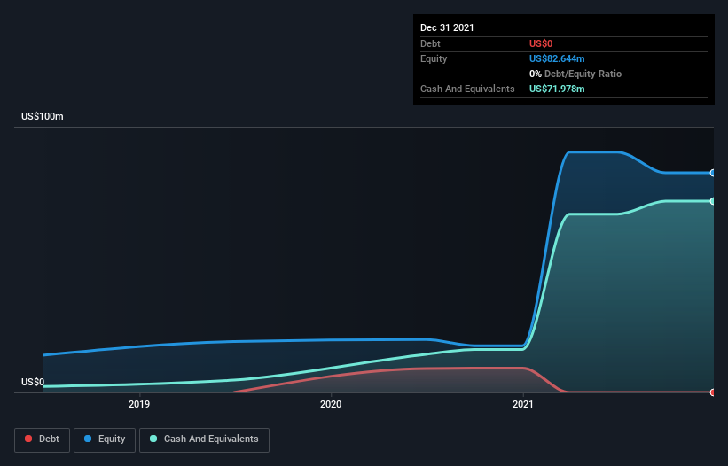Click the teal Cash endpoint marker at Dec 2021
Screen dimensions: 728x466
tap(713, 201)
